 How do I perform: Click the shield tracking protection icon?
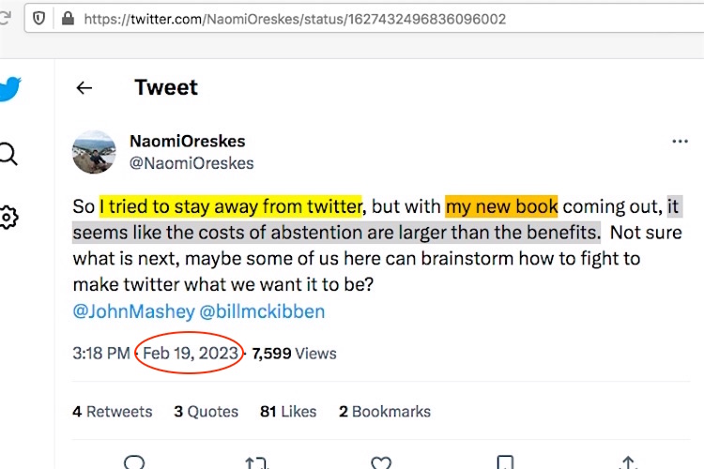(39, 19)
